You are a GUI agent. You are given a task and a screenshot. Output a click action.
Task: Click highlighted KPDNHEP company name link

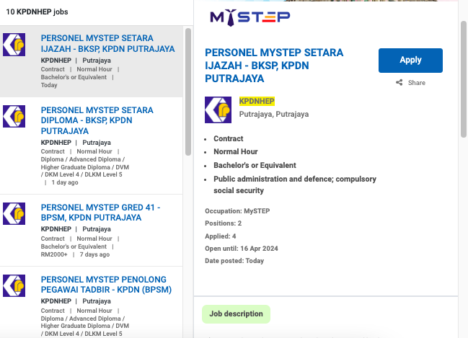tap(257, 101)
